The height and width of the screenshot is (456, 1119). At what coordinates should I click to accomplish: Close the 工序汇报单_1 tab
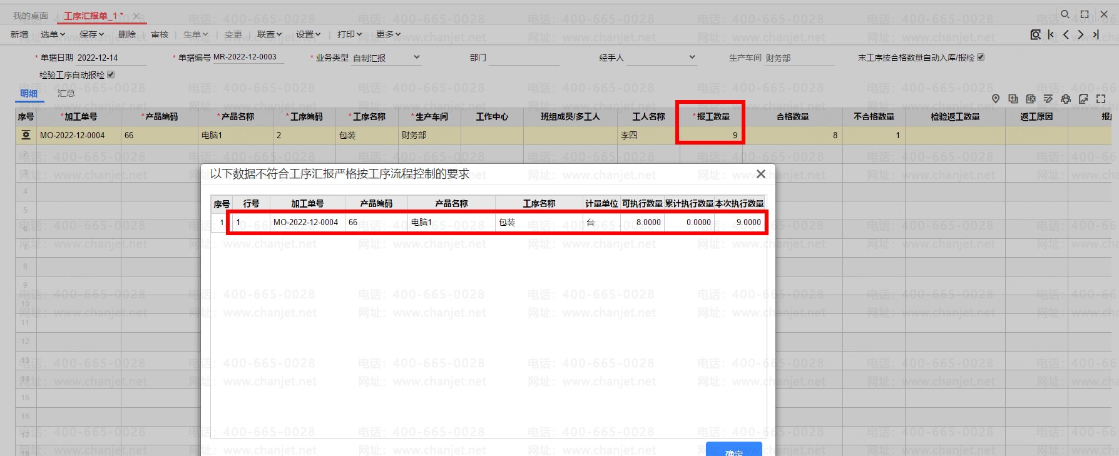click(x=136, y=16)
